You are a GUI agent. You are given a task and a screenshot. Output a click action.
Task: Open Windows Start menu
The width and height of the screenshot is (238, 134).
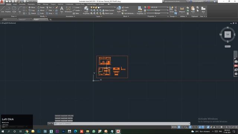[x=3, y=131]
